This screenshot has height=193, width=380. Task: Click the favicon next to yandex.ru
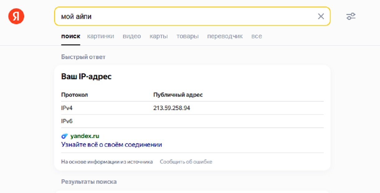tap(65, 136)
